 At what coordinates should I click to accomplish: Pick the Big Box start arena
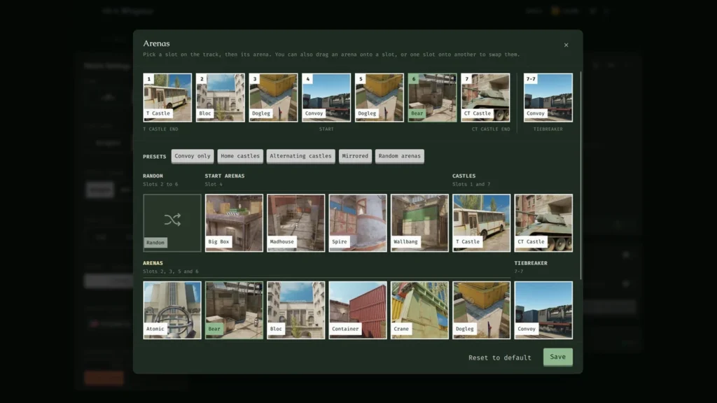click(234, 223)
